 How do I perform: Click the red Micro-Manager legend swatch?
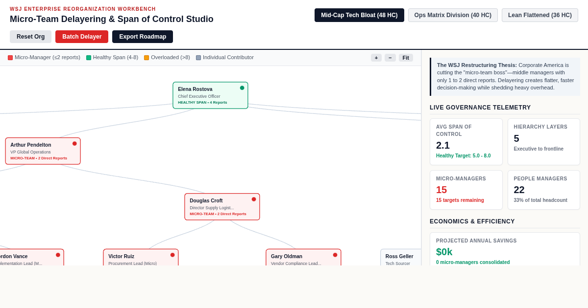[x=10, y=58]
